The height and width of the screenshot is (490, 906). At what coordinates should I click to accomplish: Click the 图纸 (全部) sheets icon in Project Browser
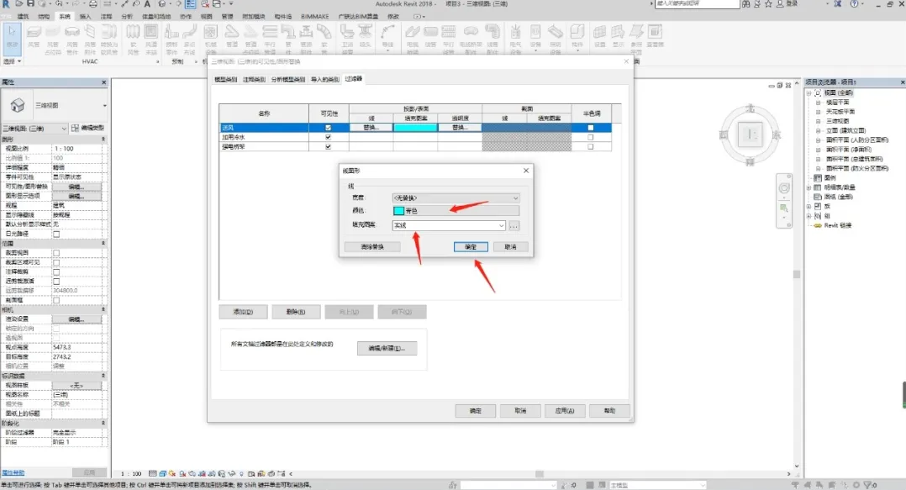[818, 197]
